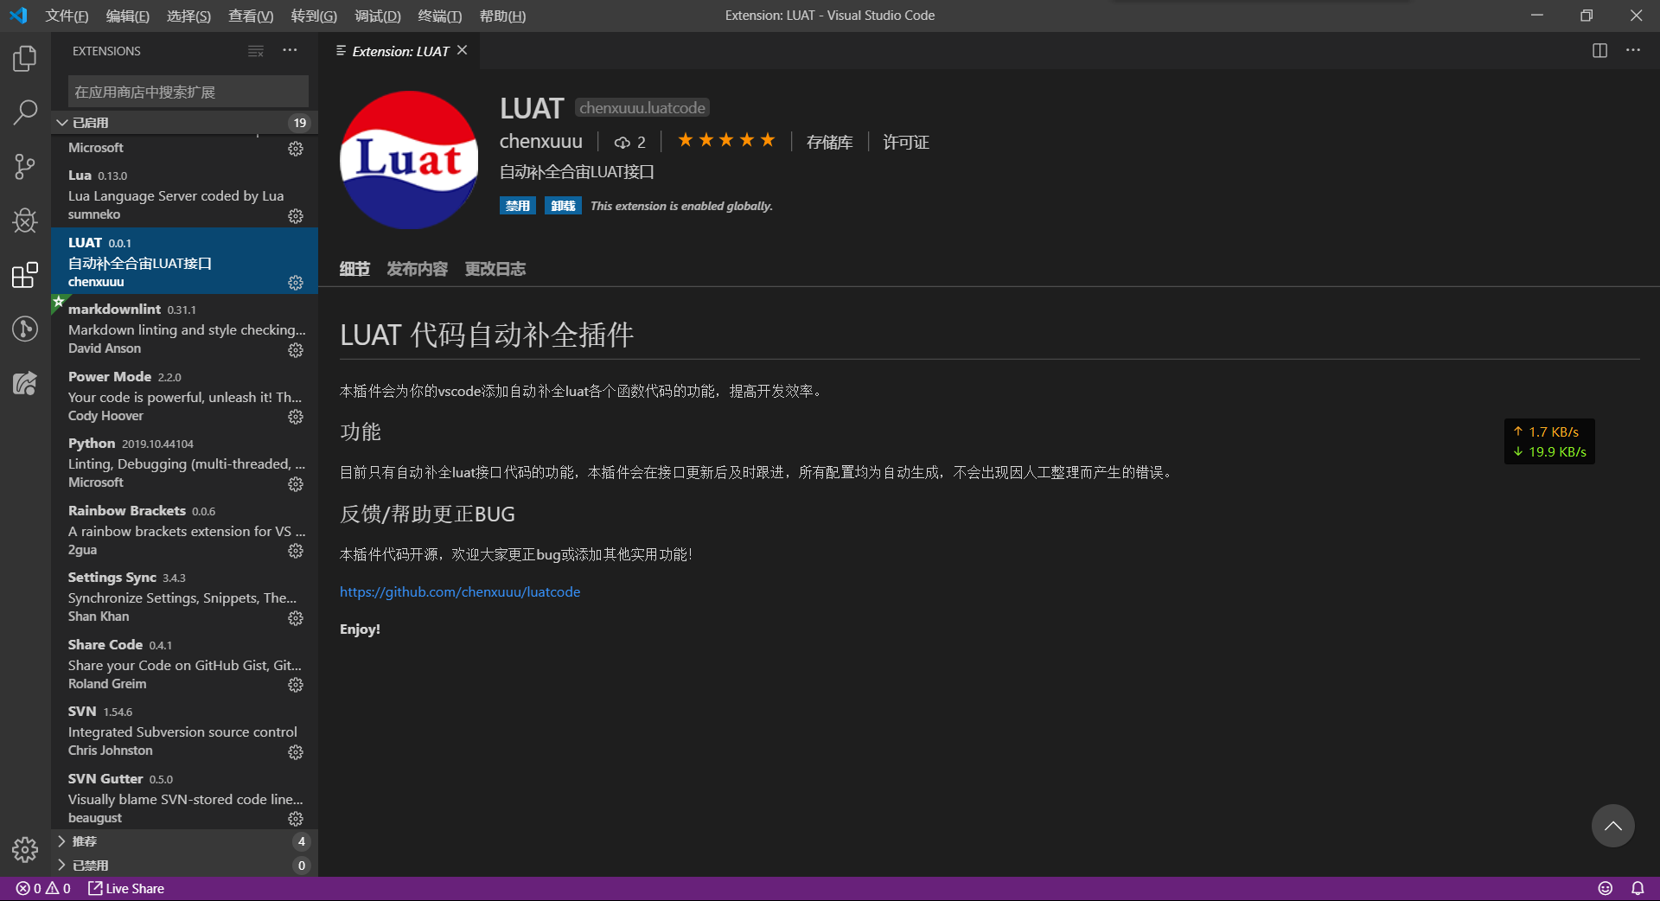
Task: Select the SVN Gutter extension
Action: (x=184, y=797)
